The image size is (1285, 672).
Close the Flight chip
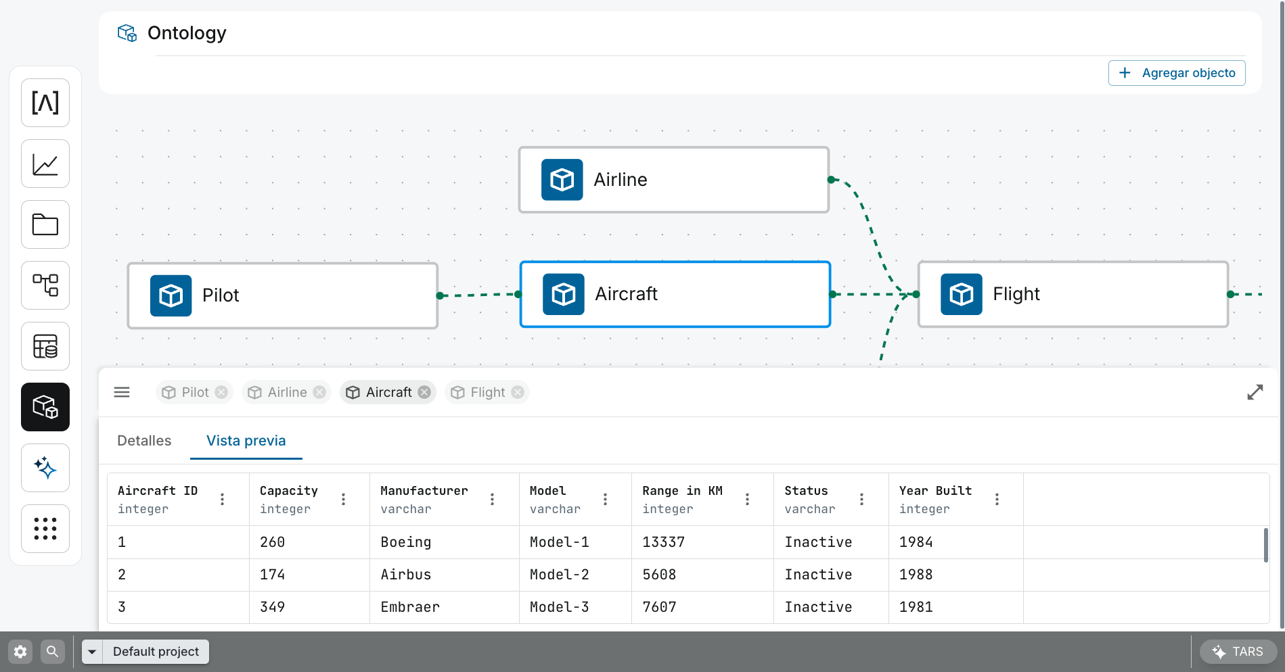pyautogui.click(x=518, y=392)
